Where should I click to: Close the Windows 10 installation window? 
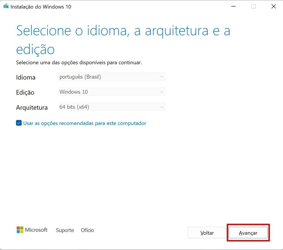click(x=273, y=7)
